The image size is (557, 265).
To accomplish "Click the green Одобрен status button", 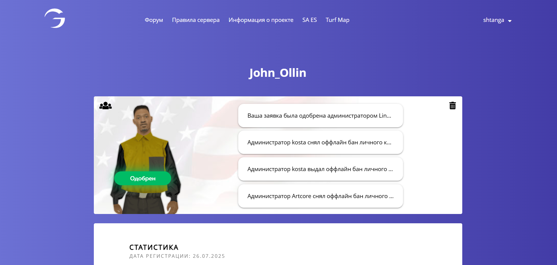I will coord(143,178).
